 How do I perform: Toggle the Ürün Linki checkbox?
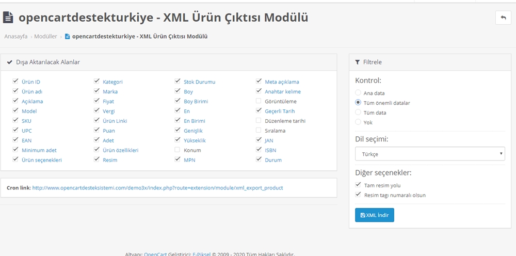[96, 120]
